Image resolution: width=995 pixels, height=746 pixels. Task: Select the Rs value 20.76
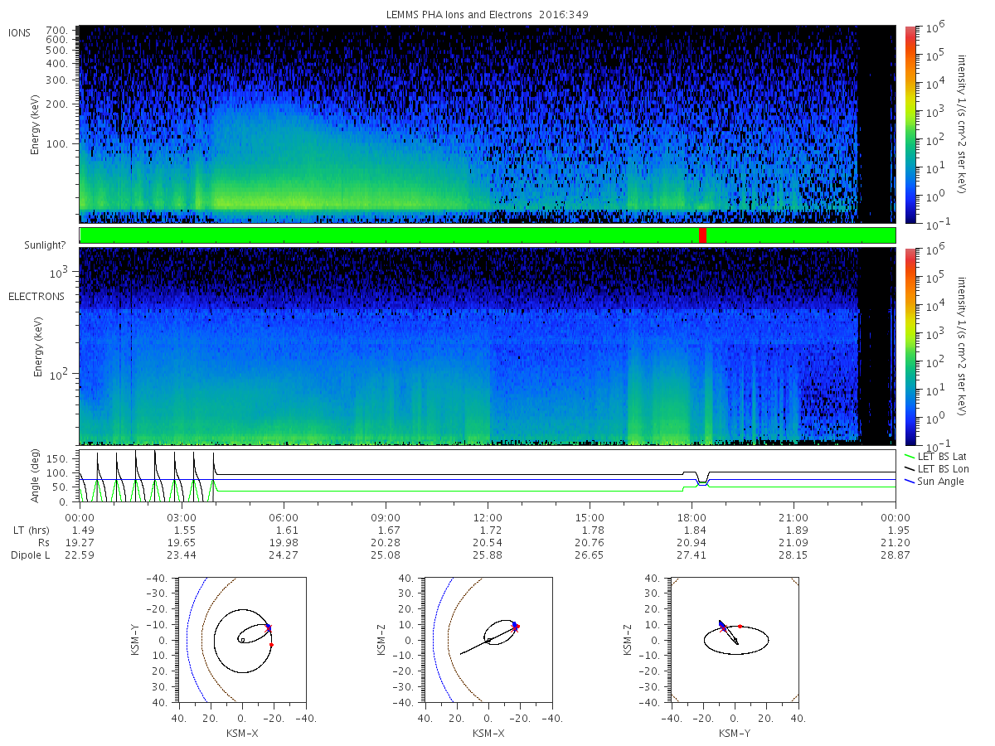click(590, 542)
